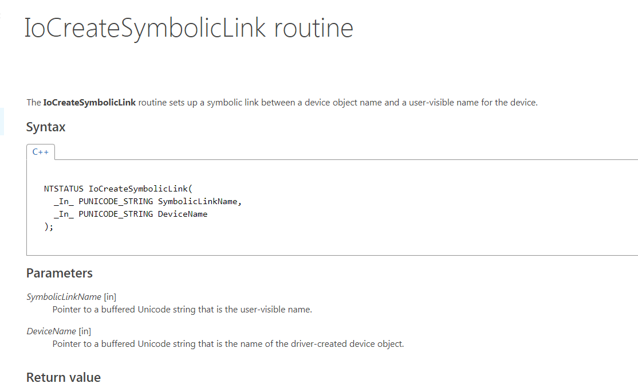The height and width of the screenshot is (387, 638).
Task: Click PUNICODE_STRING on the DeviceName code line
Action: click(116, 214)
